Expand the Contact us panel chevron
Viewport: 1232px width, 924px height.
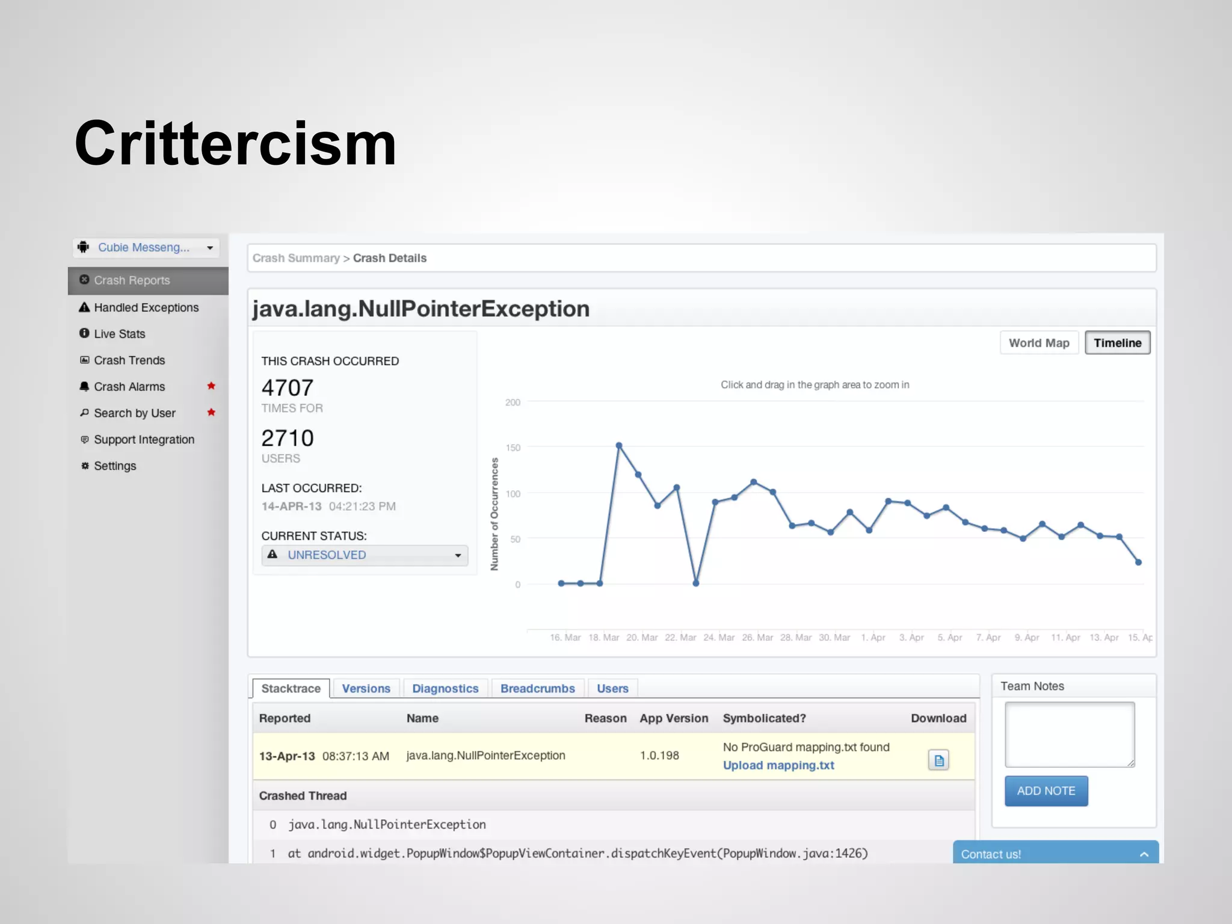[x=1144, y=854]
